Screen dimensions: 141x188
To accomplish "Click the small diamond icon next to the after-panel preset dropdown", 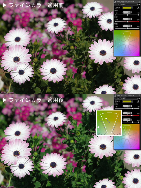I will pyautogui.click(x=140, y=98).
